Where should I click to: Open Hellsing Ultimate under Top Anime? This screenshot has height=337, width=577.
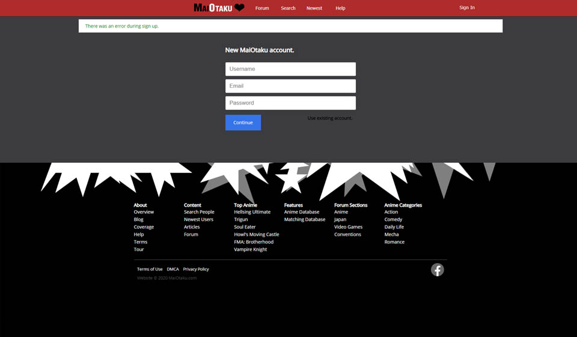(252, 212)
